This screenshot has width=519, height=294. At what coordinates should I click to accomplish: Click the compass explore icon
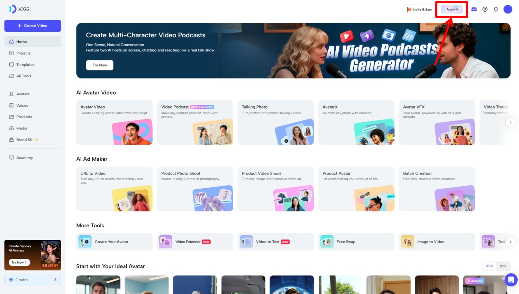(x=485, y=9)
